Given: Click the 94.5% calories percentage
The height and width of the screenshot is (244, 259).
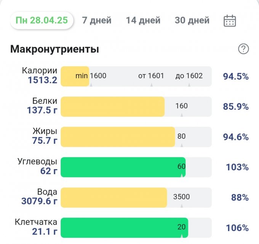Looking at the screenshot, I should click(236, 76).
